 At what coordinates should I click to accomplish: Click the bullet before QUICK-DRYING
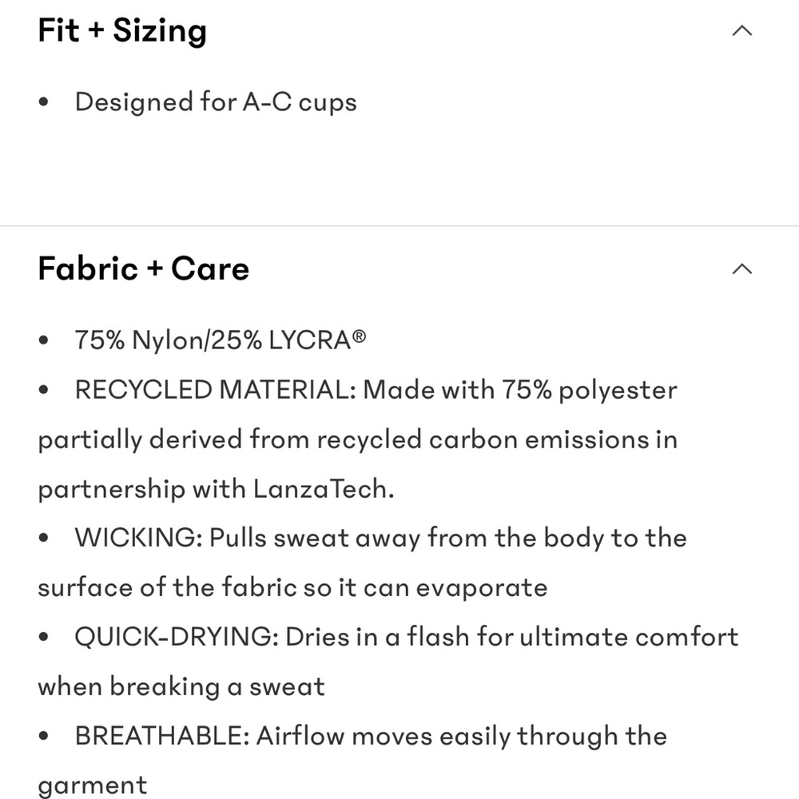tap(43, 637)
